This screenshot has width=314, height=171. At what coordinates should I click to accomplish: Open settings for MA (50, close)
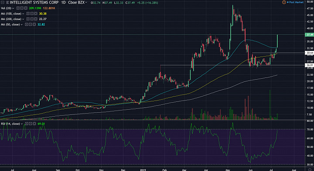coord(30,24)
